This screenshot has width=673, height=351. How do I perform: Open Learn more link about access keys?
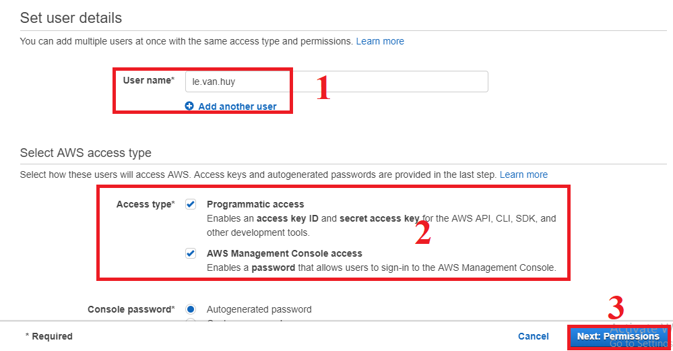pyautogui.click(x=523, y=174)
